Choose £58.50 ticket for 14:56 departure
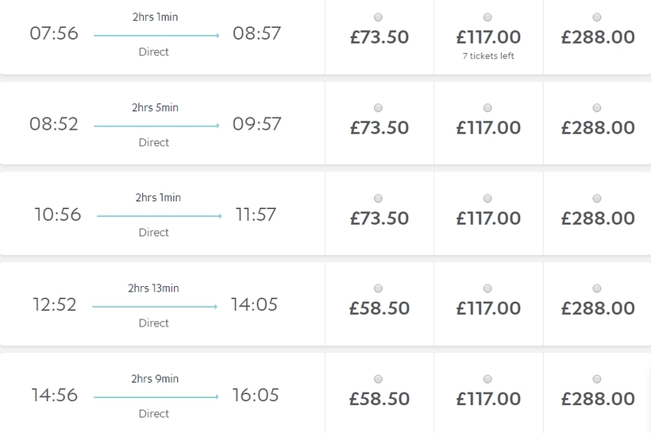 [x=378, y=378]
